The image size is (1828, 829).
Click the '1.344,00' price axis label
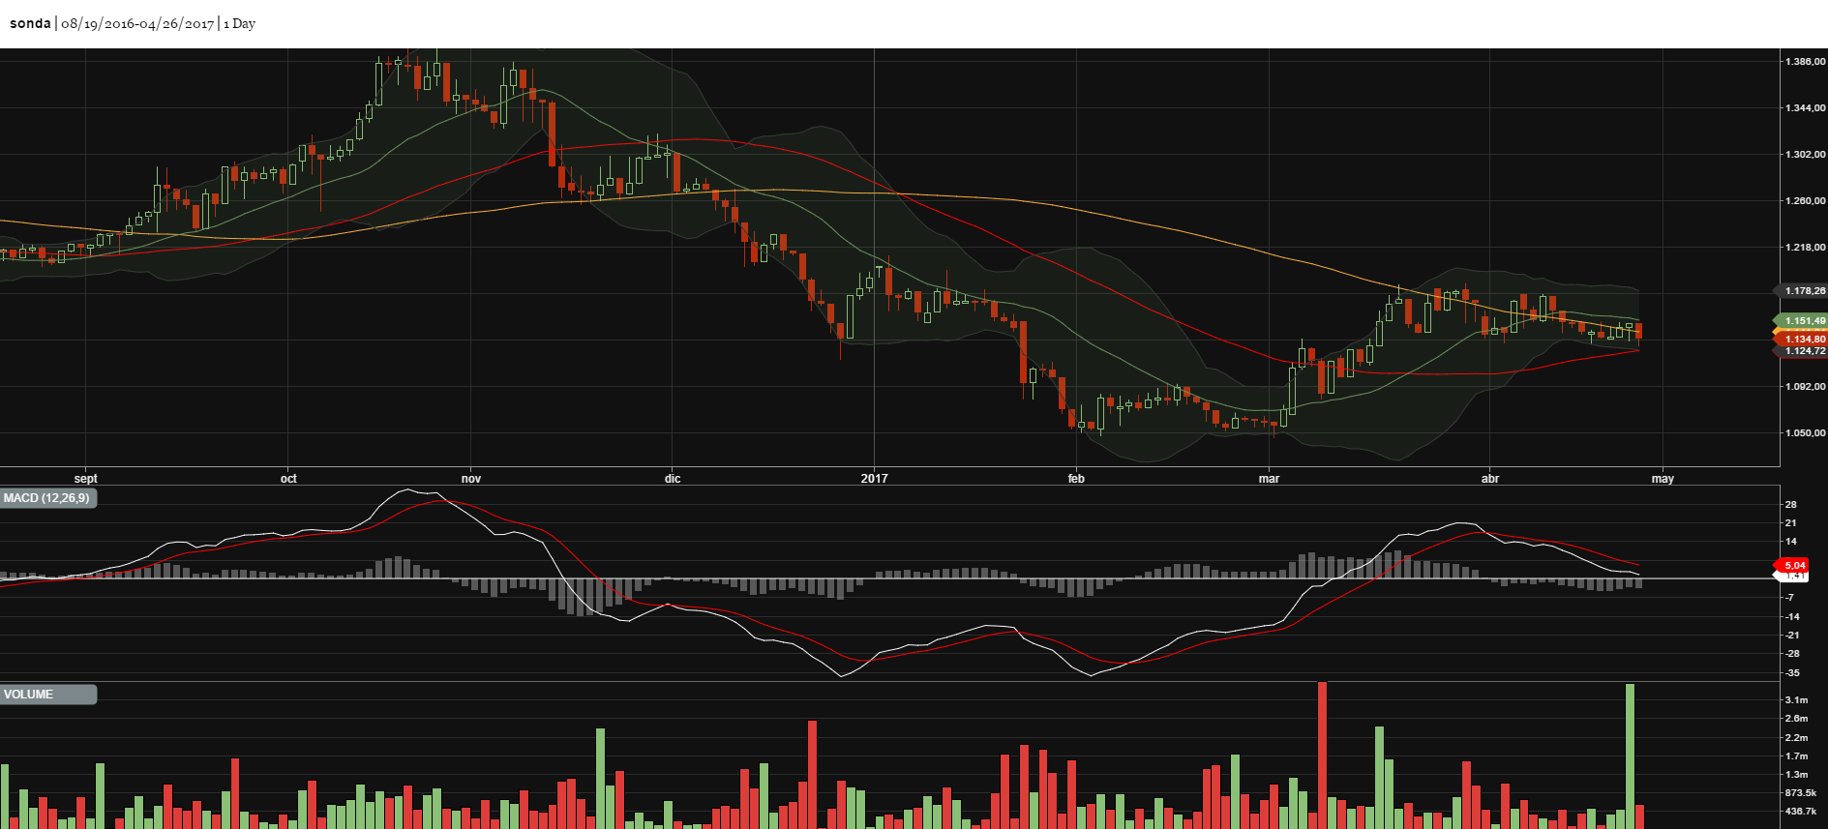coord(1805,108)
